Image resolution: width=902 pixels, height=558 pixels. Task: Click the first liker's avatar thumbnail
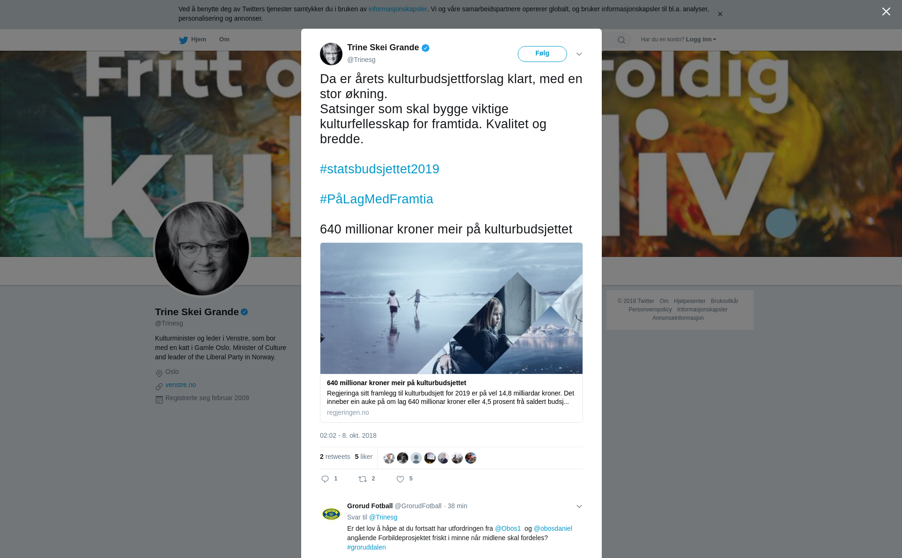click(x=389, y=458)
